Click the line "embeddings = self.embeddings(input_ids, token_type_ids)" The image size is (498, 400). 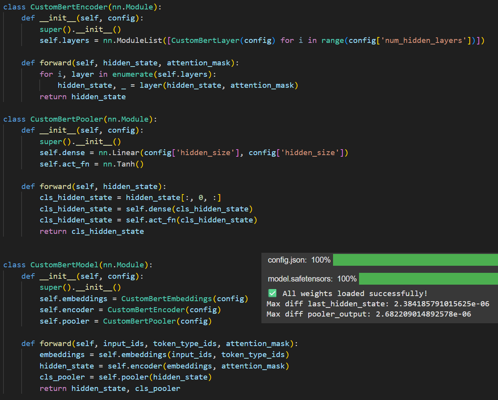pyautogui.click(x=164, y=354)
